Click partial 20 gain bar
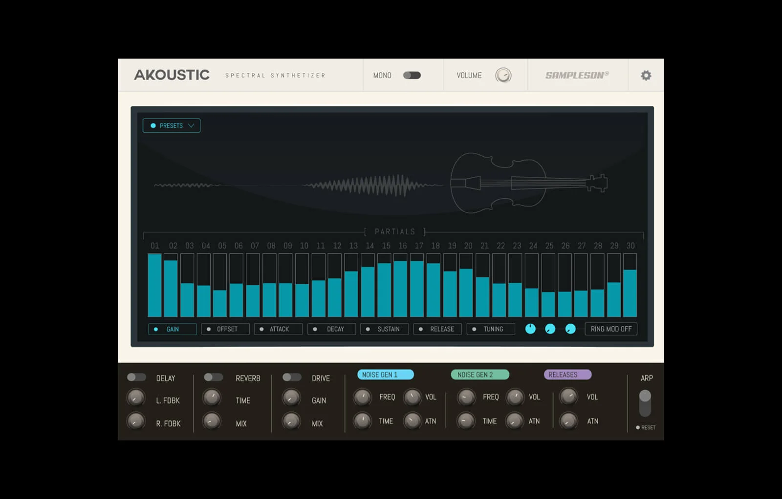 (466, 285)
